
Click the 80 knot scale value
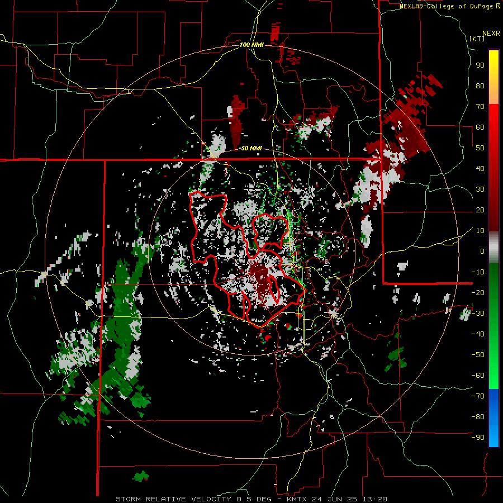pyautogui.click(x=480, y=86)
